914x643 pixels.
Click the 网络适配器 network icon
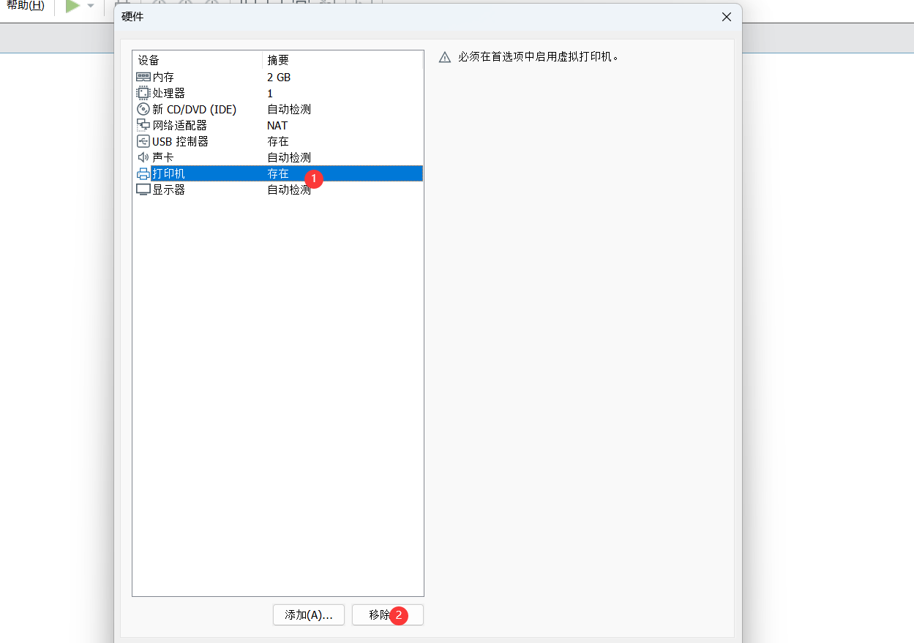tap(143, 125)
